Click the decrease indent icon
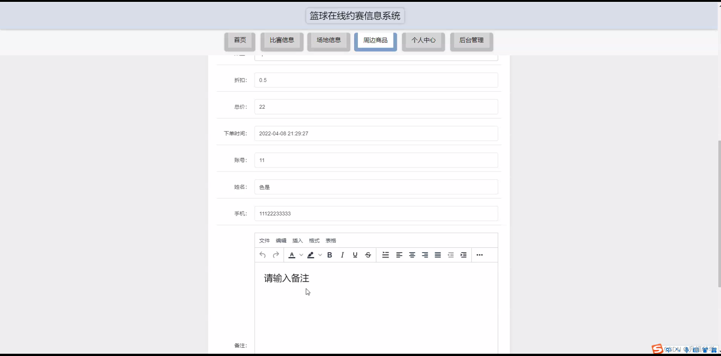The image size is (721, 356). pyautogui.click(x=451, y=255)
